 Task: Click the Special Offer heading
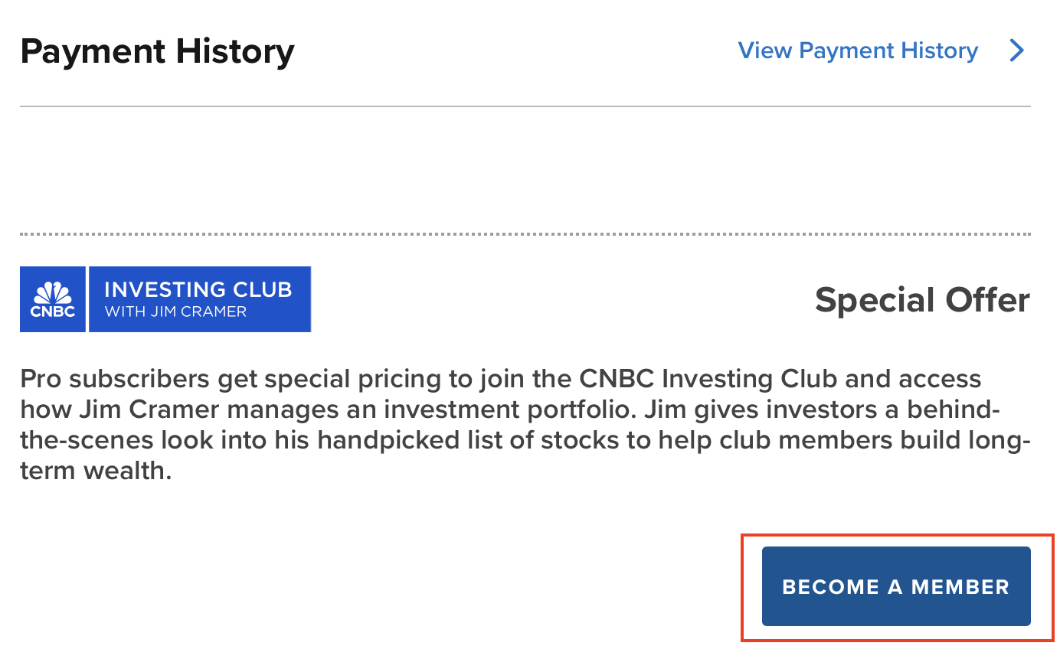(922, 299)
